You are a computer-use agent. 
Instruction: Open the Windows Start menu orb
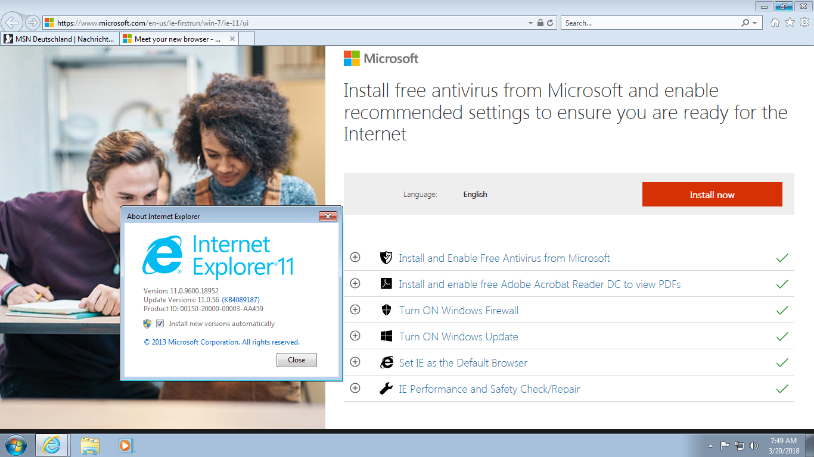tap(15, 445)
